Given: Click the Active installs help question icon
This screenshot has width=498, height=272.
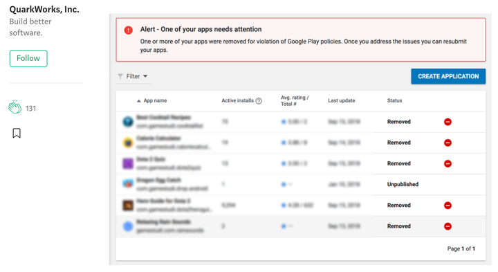Looking at the screenshot, I should tap(259, 101).
